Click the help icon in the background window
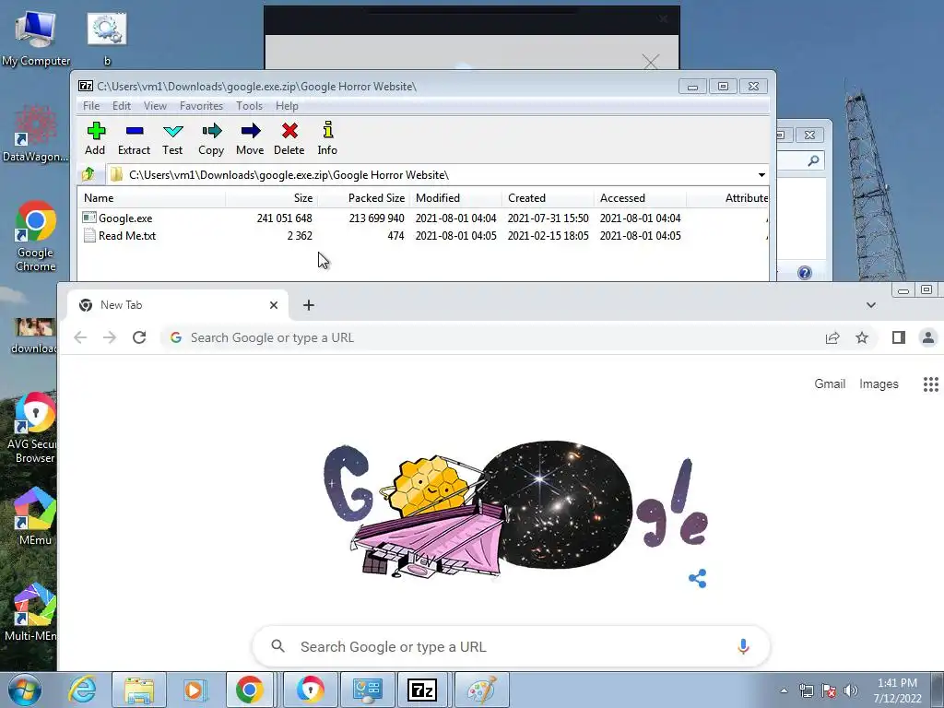Image resolution: width=944 pixels, height=708 pixels. (x=804, y=273)
